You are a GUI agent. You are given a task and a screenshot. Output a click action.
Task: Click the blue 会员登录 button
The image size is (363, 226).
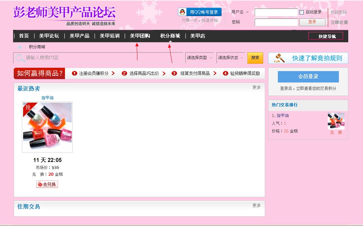coord(308,77)
